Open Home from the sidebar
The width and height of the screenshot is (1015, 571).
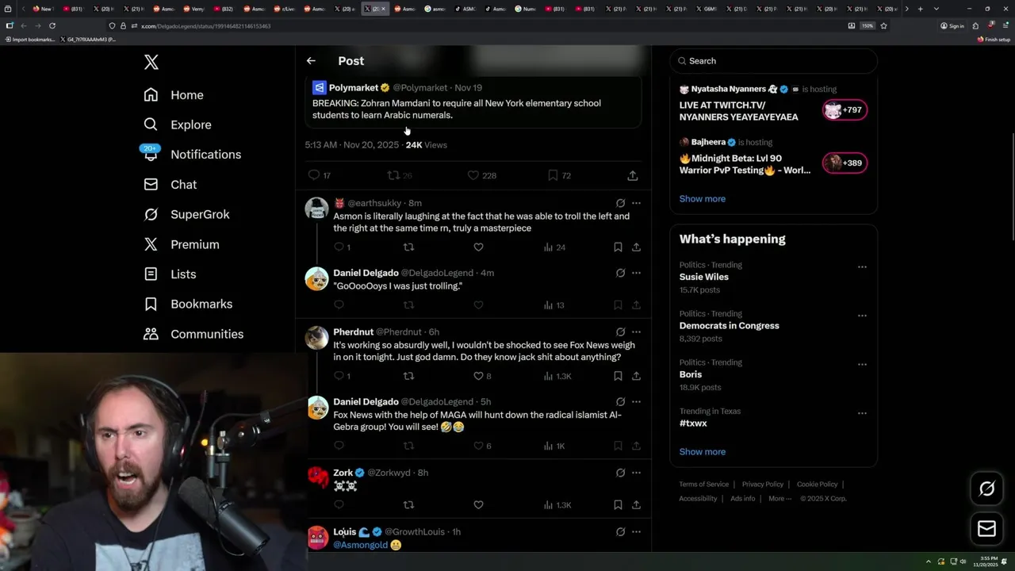[x=174, y=95]
